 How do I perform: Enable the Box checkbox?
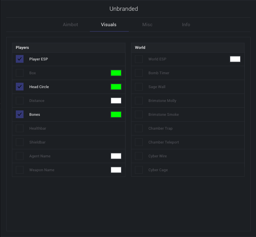20,73
